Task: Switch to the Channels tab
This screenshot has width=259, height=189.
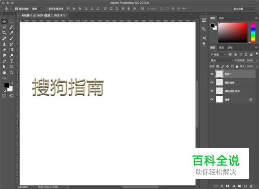Action: point(221,48)
